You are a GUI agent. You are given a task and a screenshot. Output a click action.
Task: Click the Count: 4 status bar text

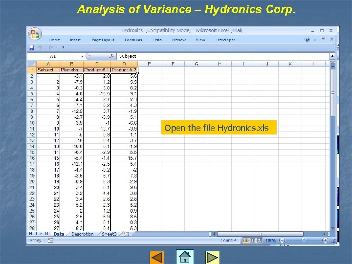[x=228, y=241]
